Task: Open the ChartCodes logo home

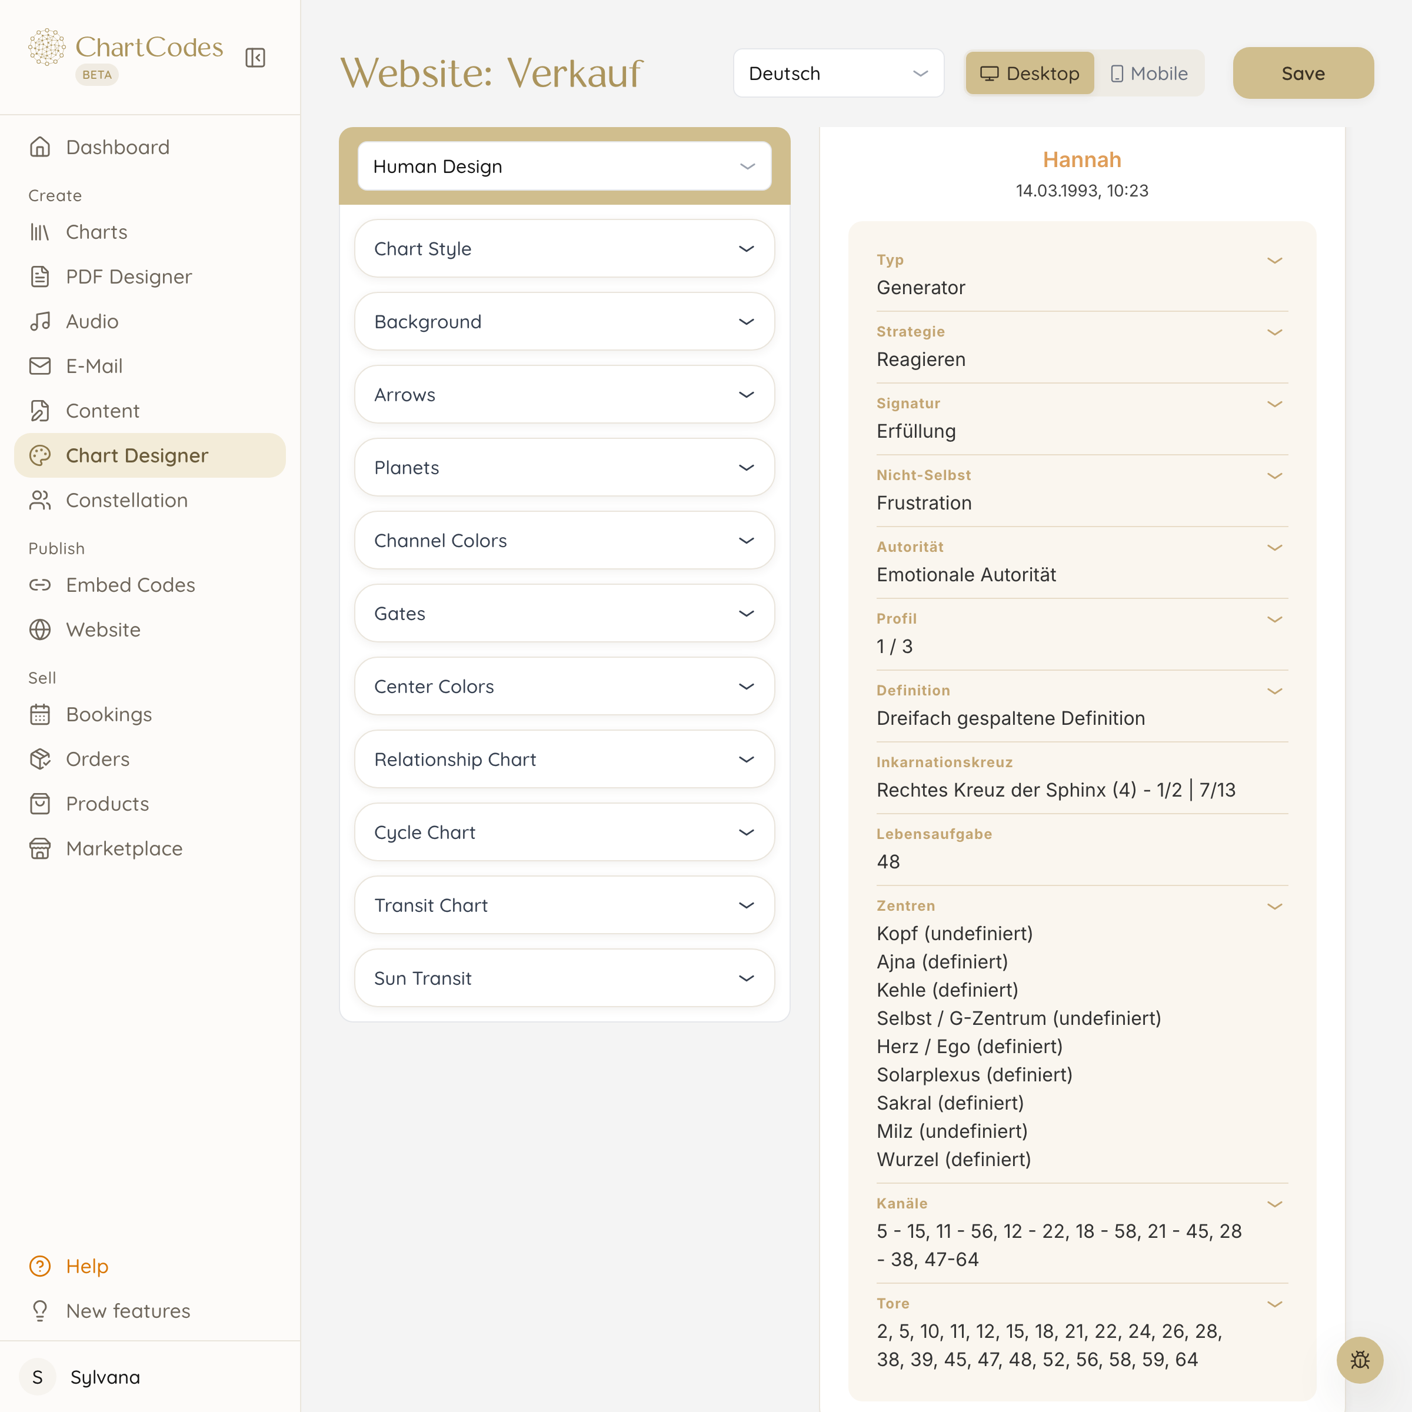Action: 126,48
